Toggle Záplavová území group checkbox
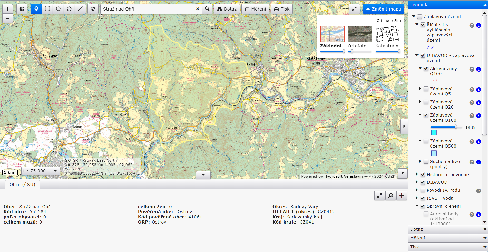This screenshot has height=252, width=488. tap(420, 17)
